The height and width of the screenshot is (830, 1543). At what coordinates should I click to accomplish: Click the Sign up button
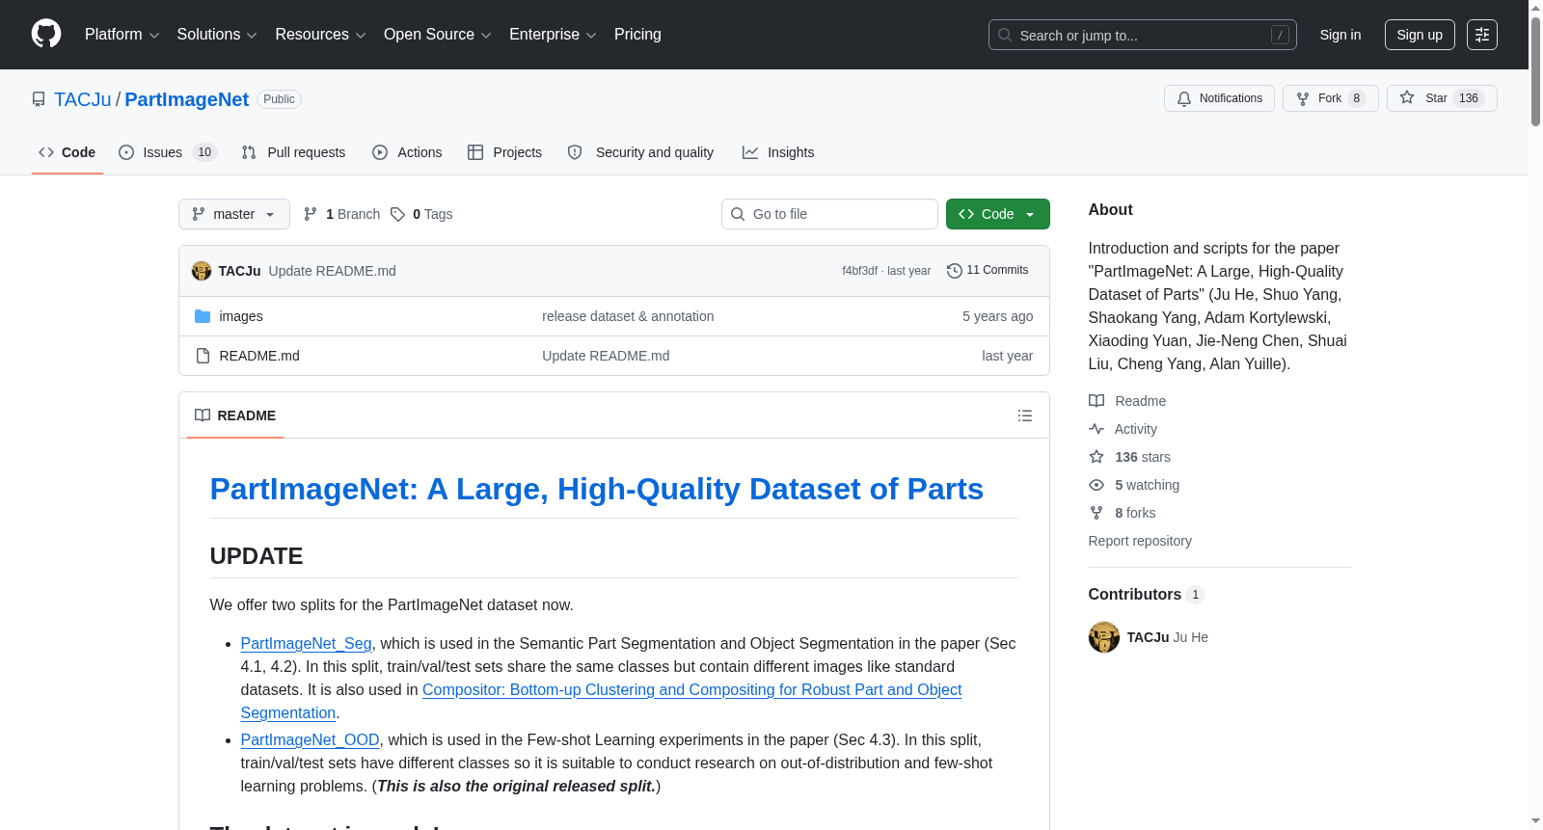tap(1420, 35)
